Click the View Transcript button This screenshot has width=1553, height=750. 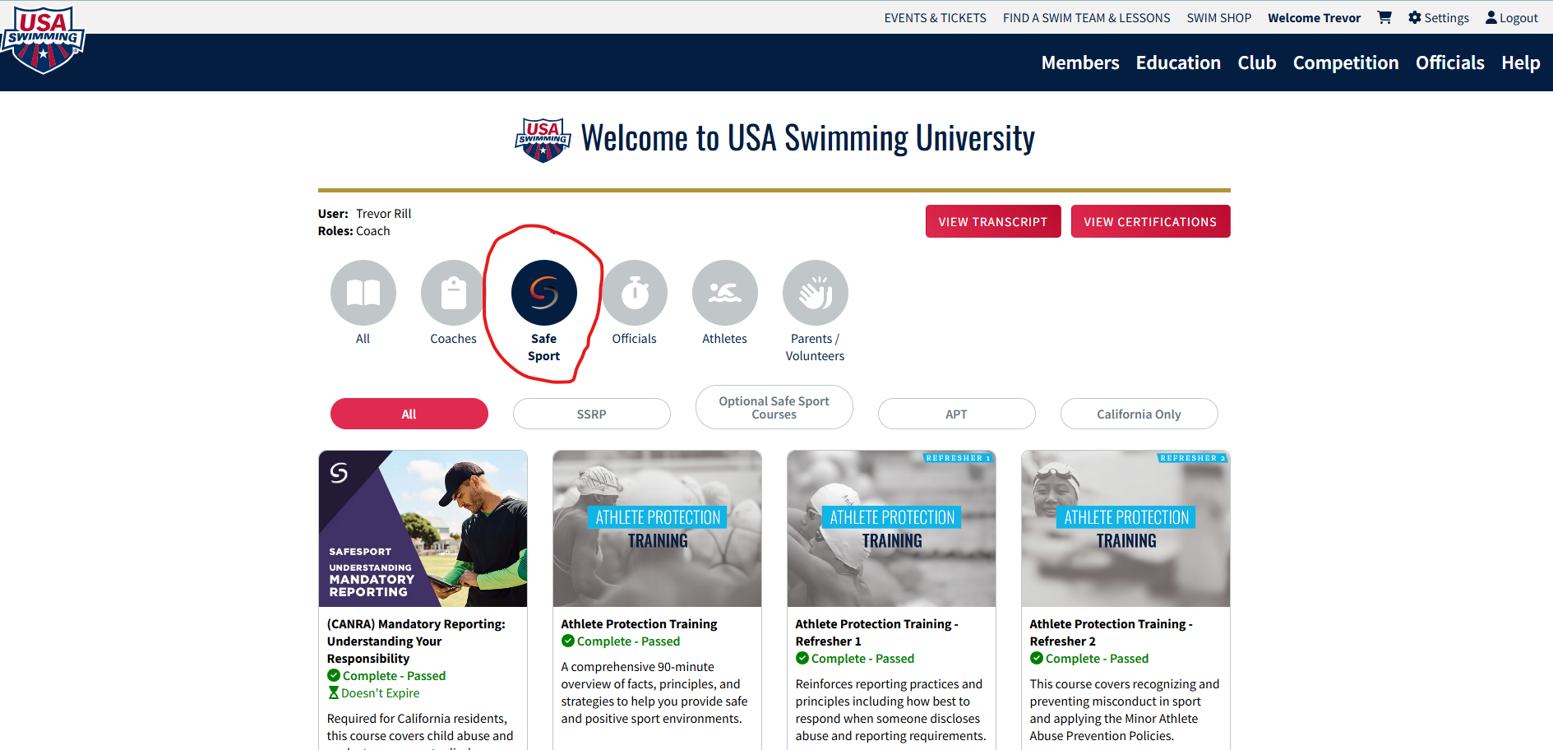[993, 221]
